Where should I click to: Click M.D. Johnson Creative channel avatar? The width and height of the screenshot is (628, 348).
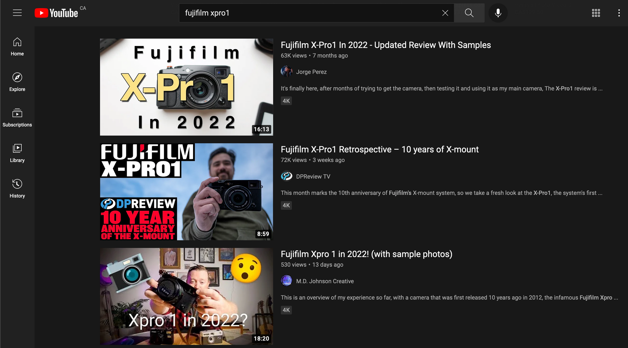(x=286, y=281)
